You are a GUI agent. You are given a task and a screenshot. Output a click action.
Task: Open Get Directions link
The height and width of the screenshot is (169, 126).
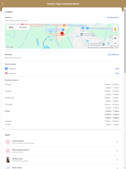pos(113,17)
